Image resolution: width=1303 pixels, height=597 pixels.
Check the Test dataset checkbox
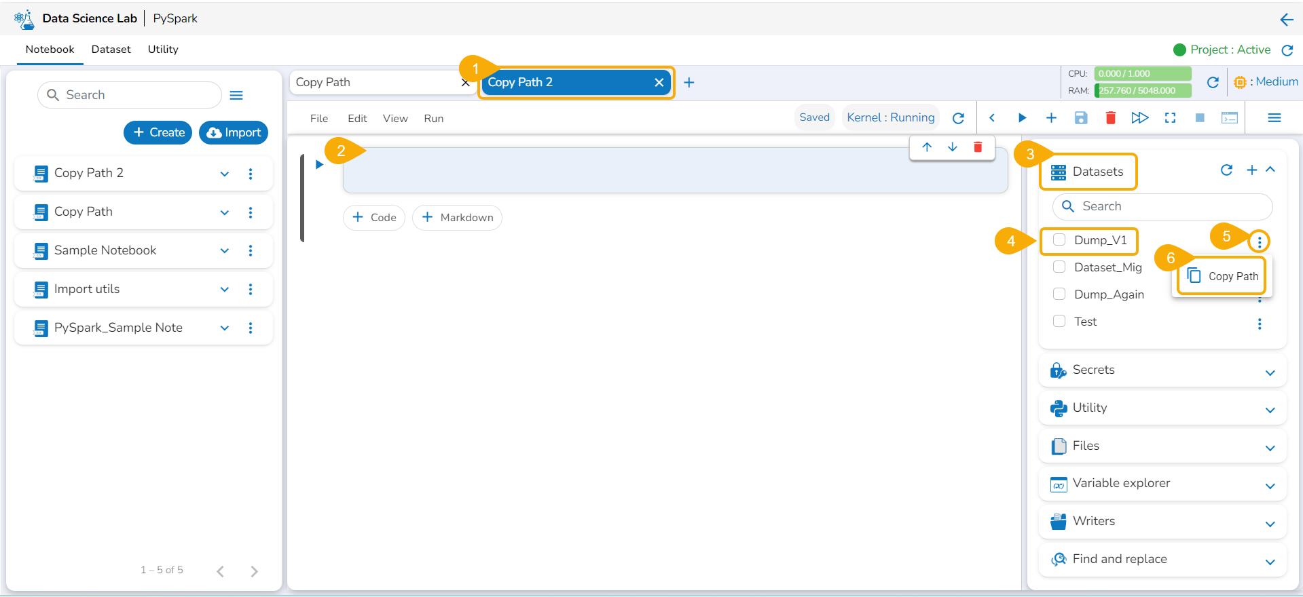[x=1059, y=321]
